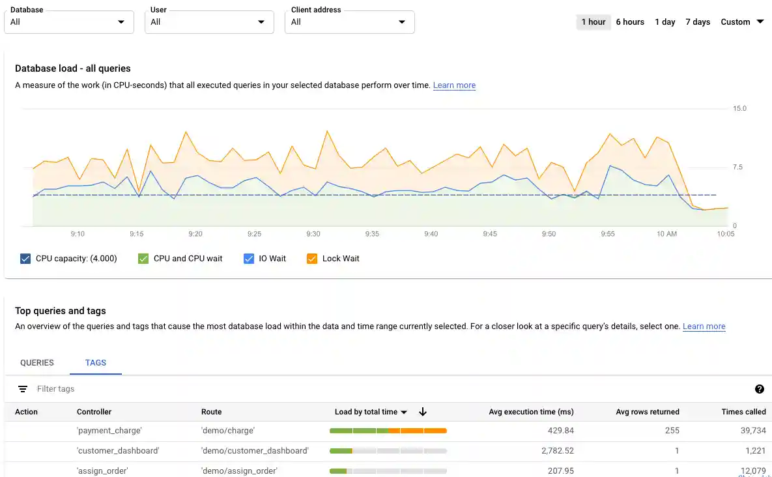Switch to the QUERIES tab
772x477 pixels.
pos(37,363)
